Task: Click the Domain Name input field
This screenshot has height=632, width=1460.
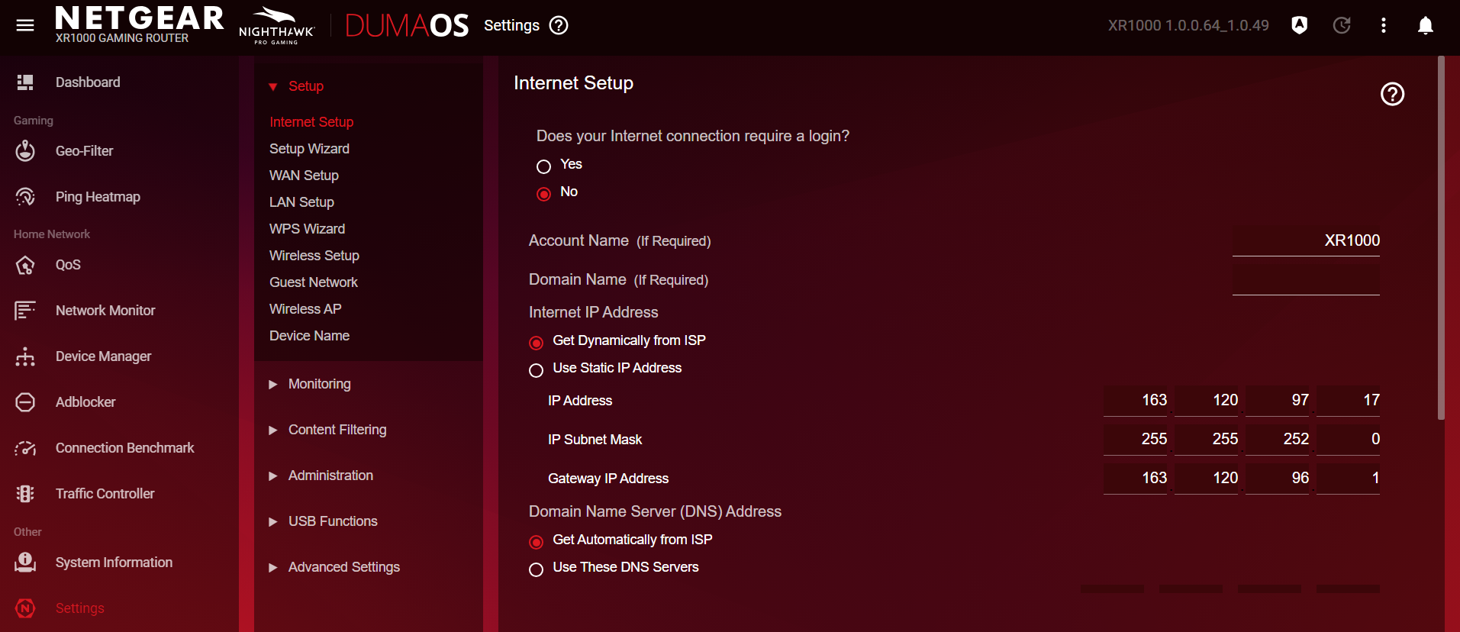Action: pos(1305,280)
